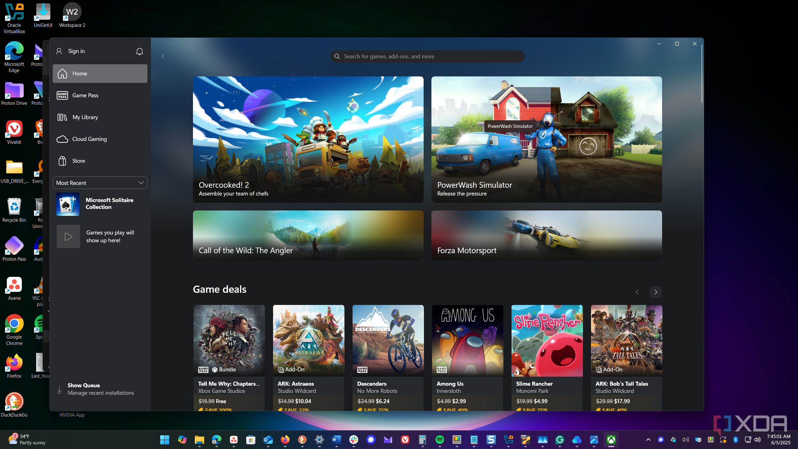Screen dimensions: 798x449
Task: Open Call of the Wild: The Angler banner
Action: (x=308, y=235)
